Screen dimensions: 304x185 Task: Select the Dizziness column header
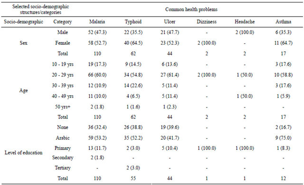coord(207,21)
